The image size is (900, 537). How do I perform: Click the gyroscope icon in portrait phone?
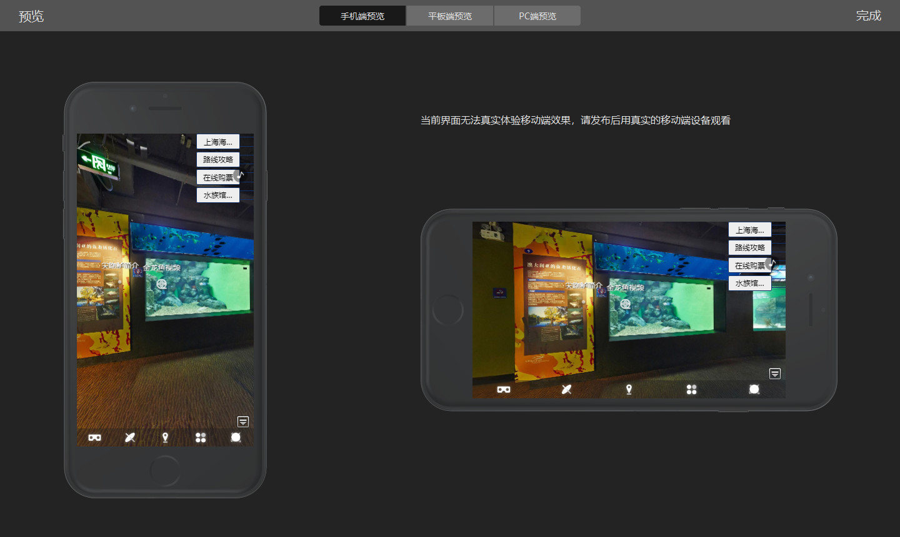click(x=130, y=438)
